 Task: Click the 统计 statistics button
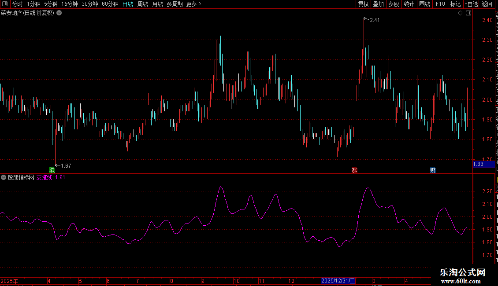click(x=409, y=4)
